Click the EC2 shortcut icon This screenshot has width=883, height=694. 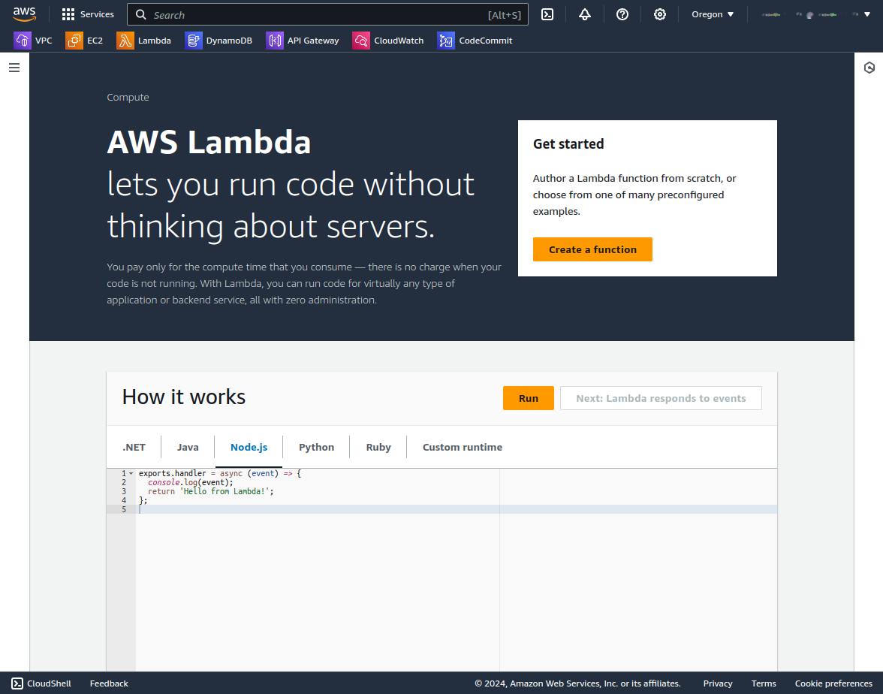[74, 41]
